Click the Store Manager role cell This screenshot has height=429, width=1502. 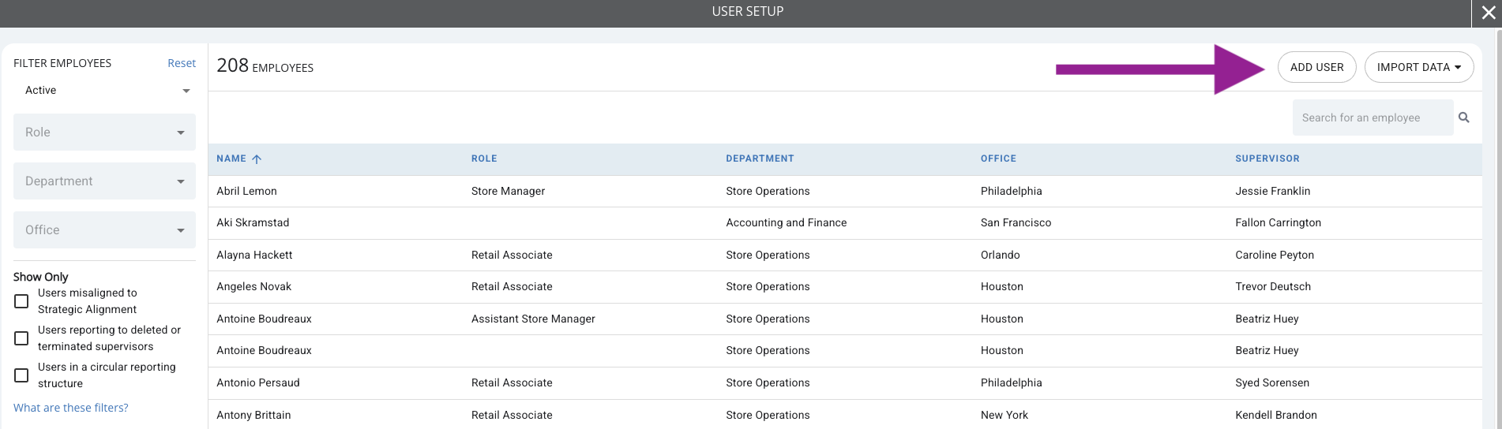[x=508, y=191]
